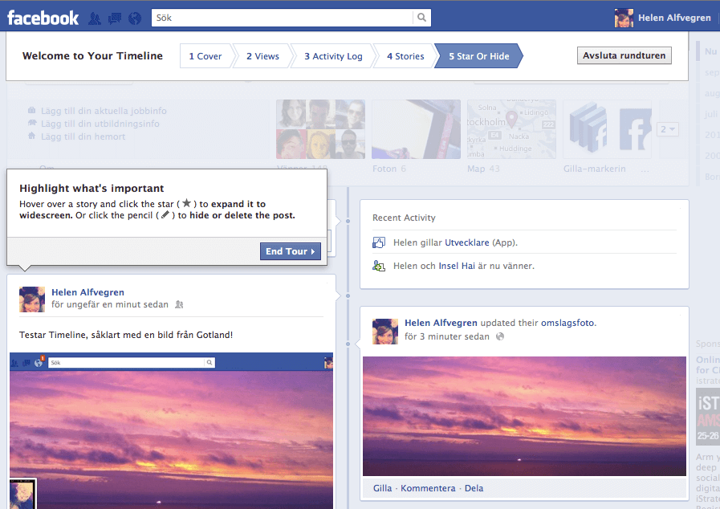Select tour step 3 Activity Log

click(x=333, y=56)
